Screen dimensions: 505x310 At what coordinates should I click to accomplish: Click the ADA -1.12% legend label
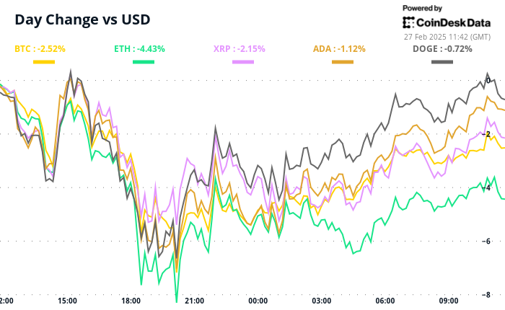click(x=339, y=49)
